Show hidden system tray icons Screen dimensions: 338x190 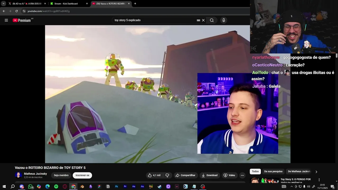(x=292, y=187)
